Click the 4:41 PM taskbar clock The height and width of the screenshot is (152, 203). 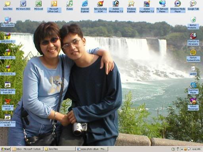196,149
